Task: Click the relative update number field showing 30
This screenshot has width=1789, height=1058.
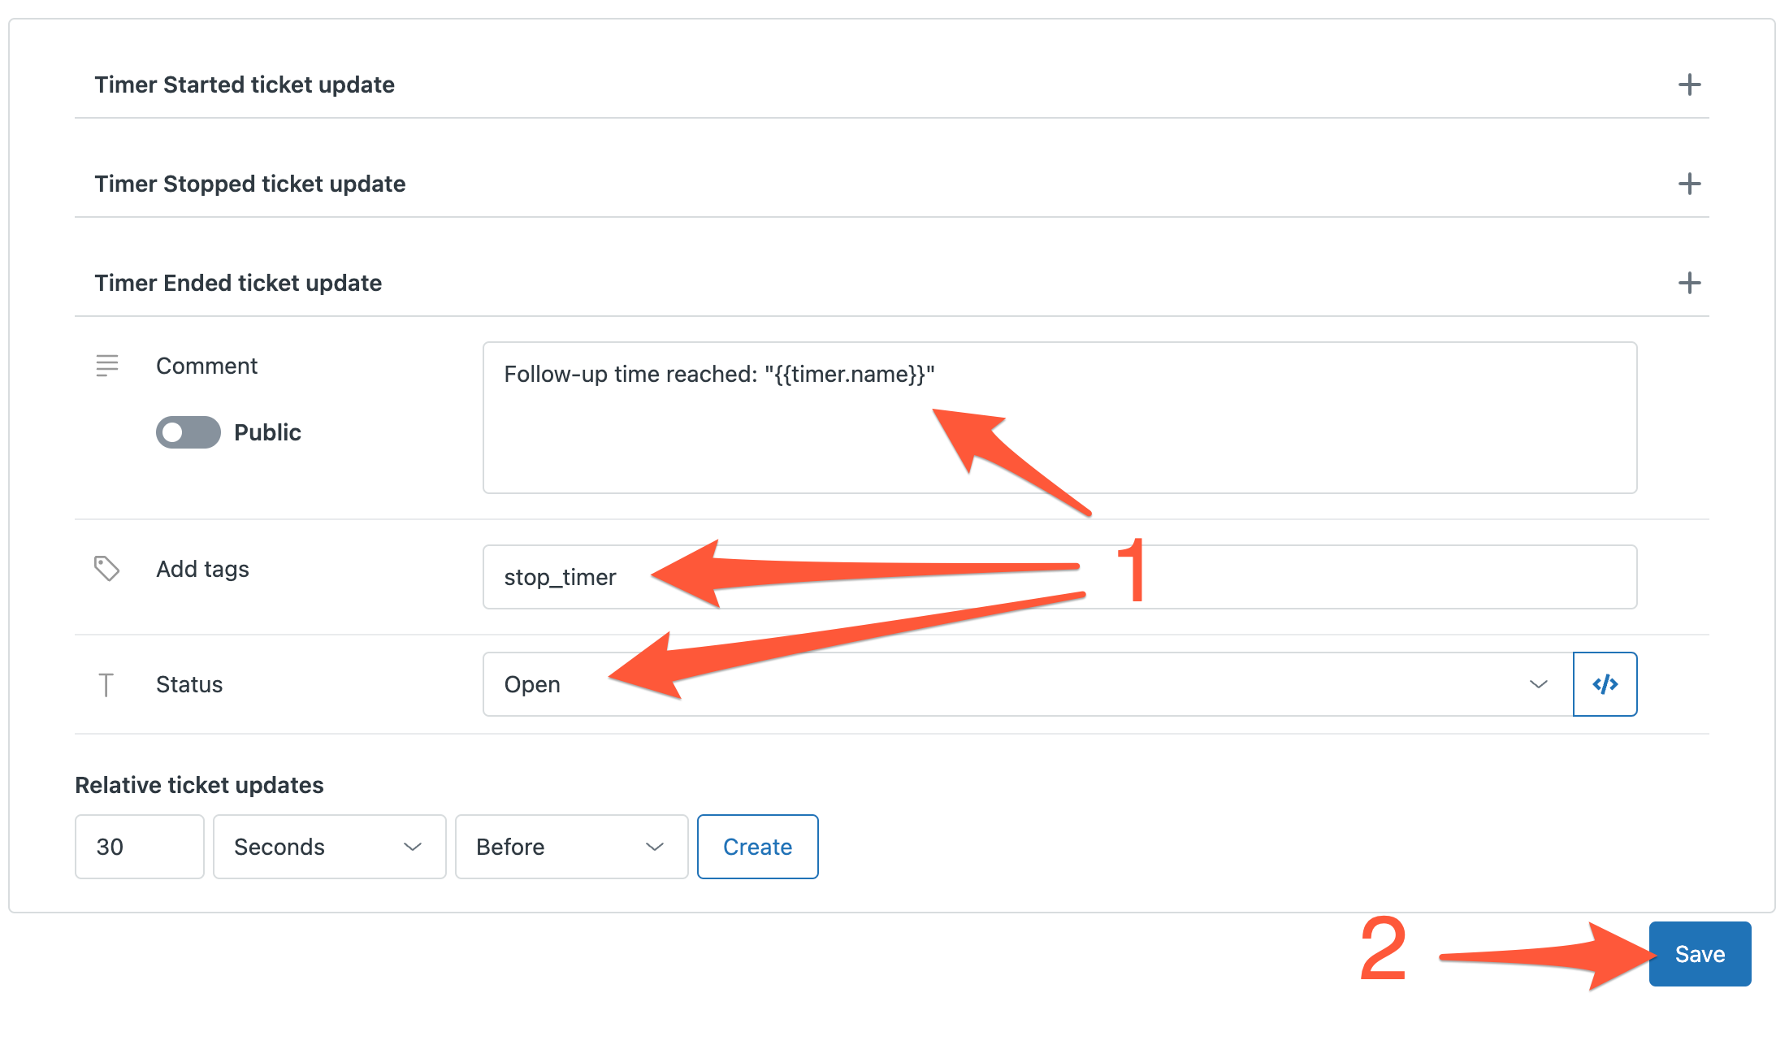Action: 139,847
